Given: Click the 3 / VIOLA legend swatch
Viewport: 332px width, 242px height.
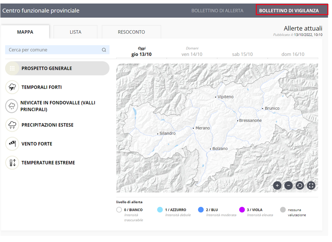Looking at the screenshot, I should (x=242, y=210).
